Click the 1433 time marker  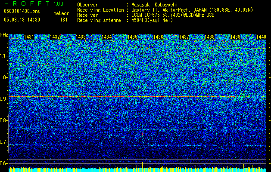(81, 37)
